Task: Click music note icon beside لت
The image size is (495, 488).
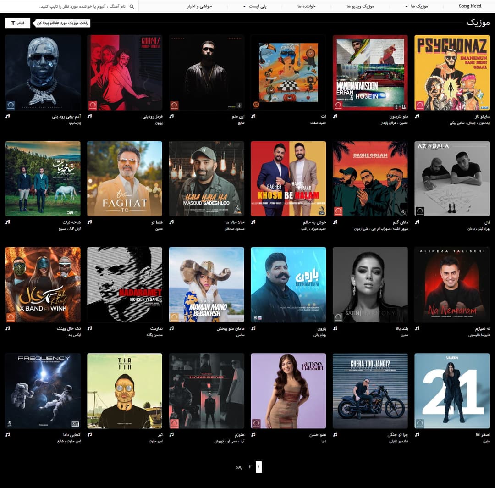Action: point(253,116)
